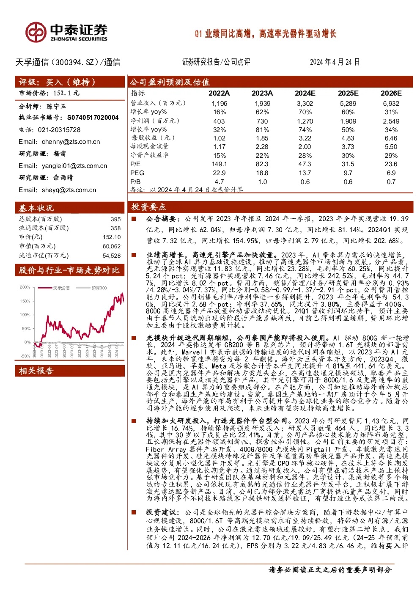The image size is (420, 594).
Task: Click the table footnote about closing price
Action: click(187, 190)
